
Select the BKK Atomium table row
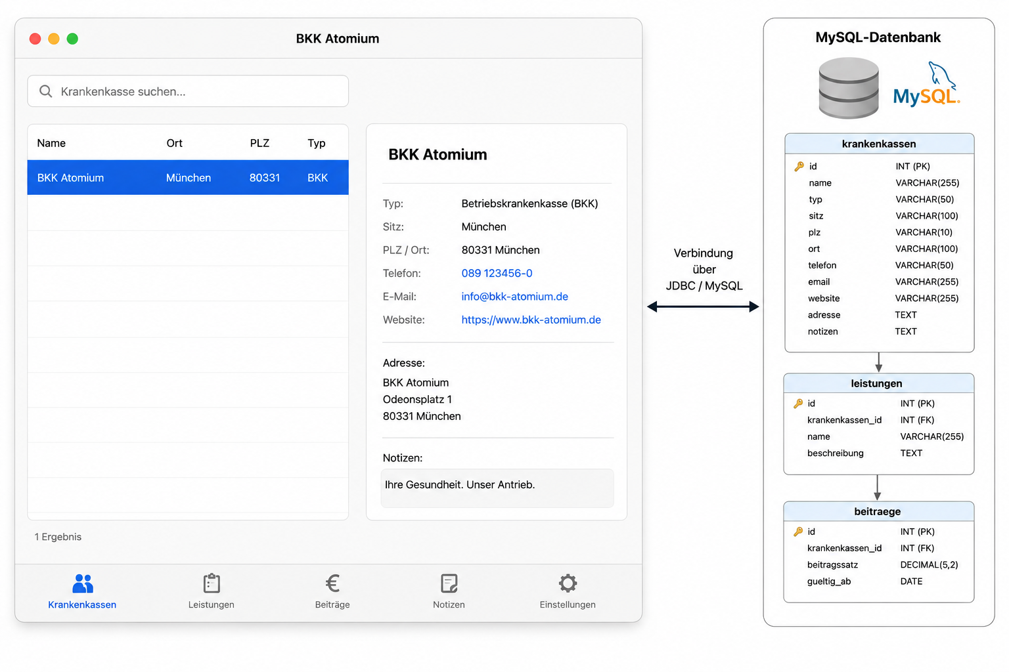coord(188,178)
